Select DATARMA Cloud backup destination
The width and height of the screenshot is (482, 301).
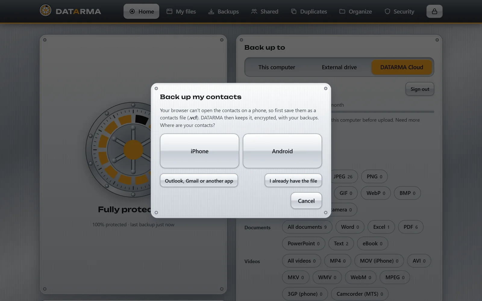[x=402, y=67]
